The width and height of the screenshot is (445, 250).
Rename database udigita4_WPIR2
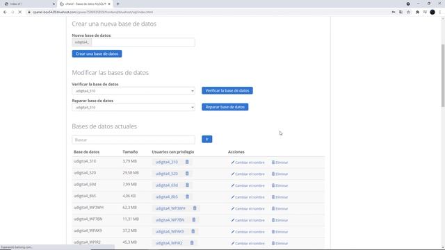point(248,244)
